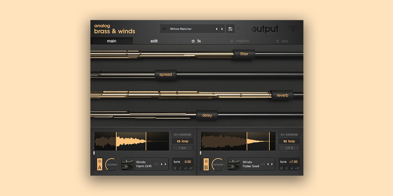Toggle the fx power icon

coord(193,41)
